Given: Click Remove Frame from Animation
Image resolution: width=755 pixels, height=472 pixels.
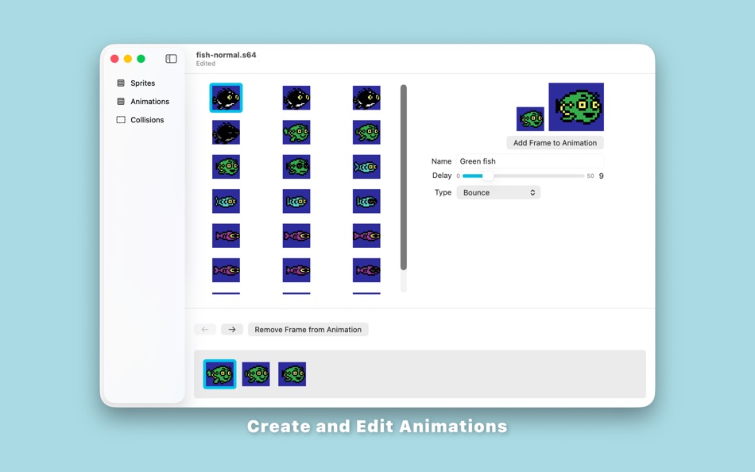Looking at the screenshot, I should coord(308,329).
